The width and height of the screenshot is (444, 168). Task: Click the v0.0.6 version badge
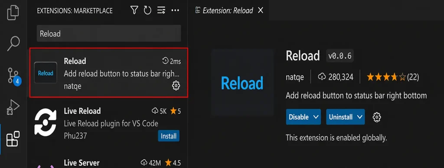(340, 56)
